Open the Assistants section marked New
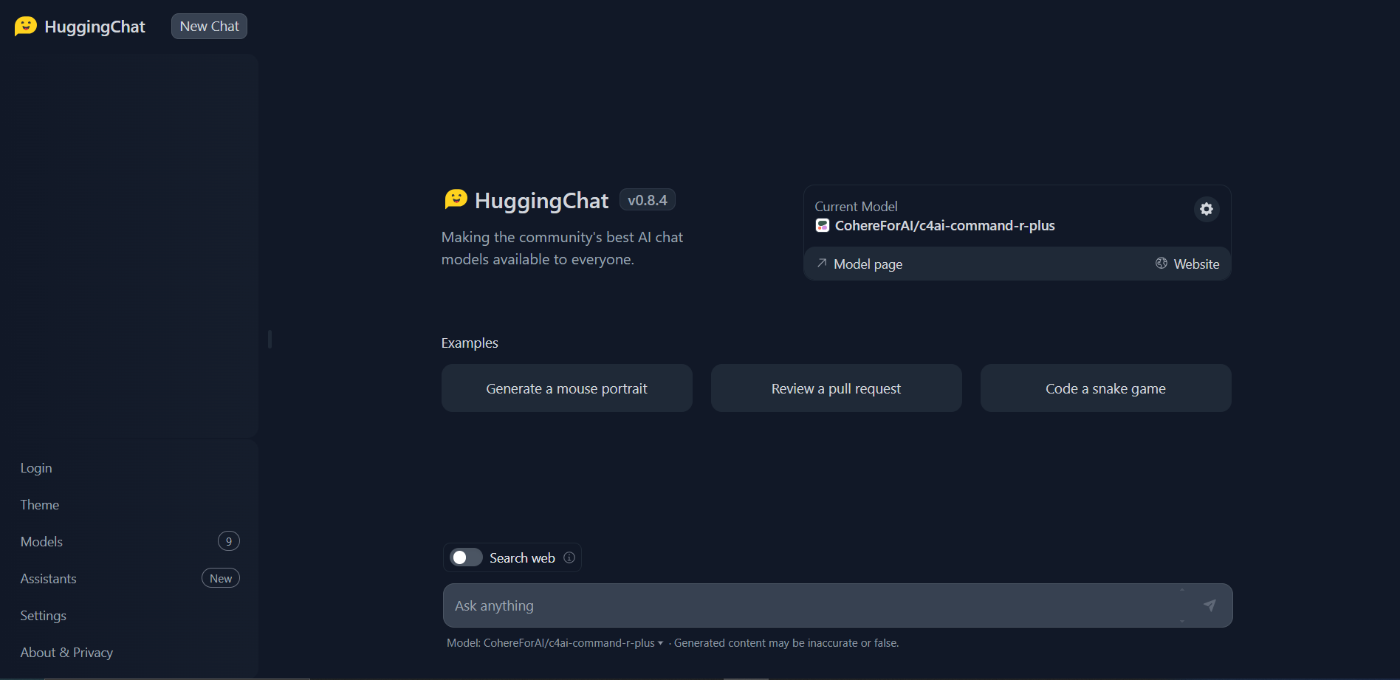 click(48, 578)
